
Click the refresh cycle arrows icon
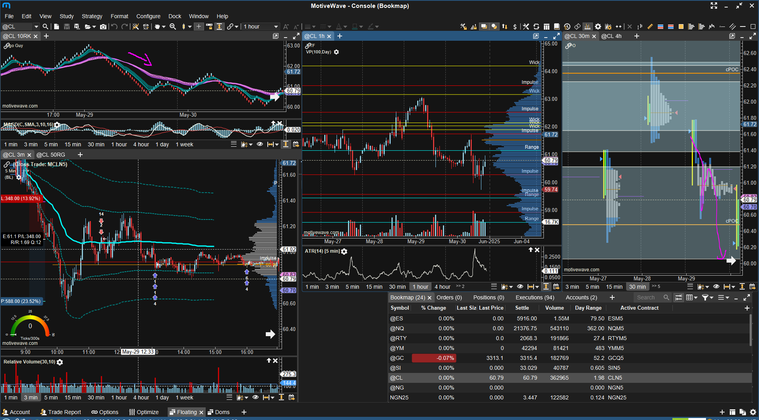[x=536, y=26]
